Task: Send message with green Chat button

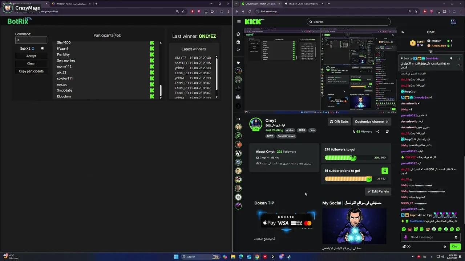Action: click(x=455, y=246)
